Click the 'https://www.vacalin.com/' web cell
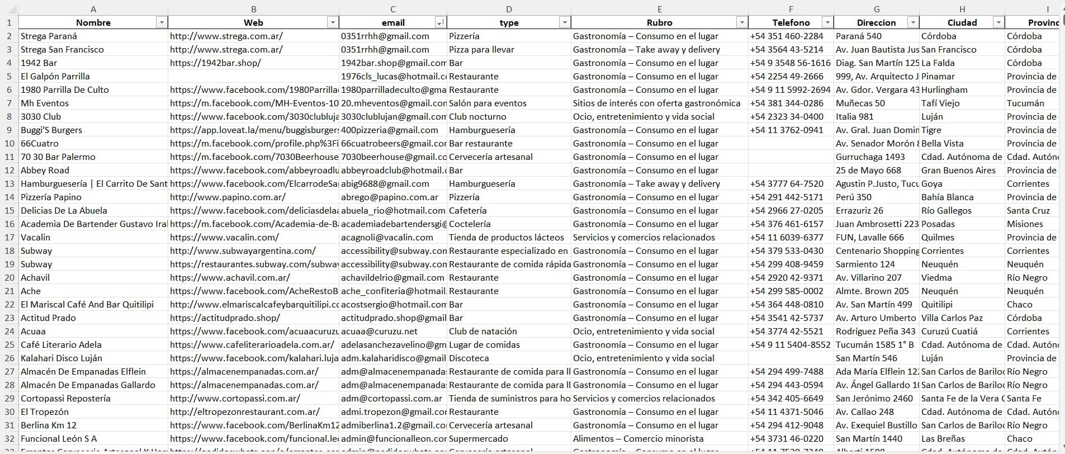This screenshot has width=1065, height=454. tap(254, 237)
